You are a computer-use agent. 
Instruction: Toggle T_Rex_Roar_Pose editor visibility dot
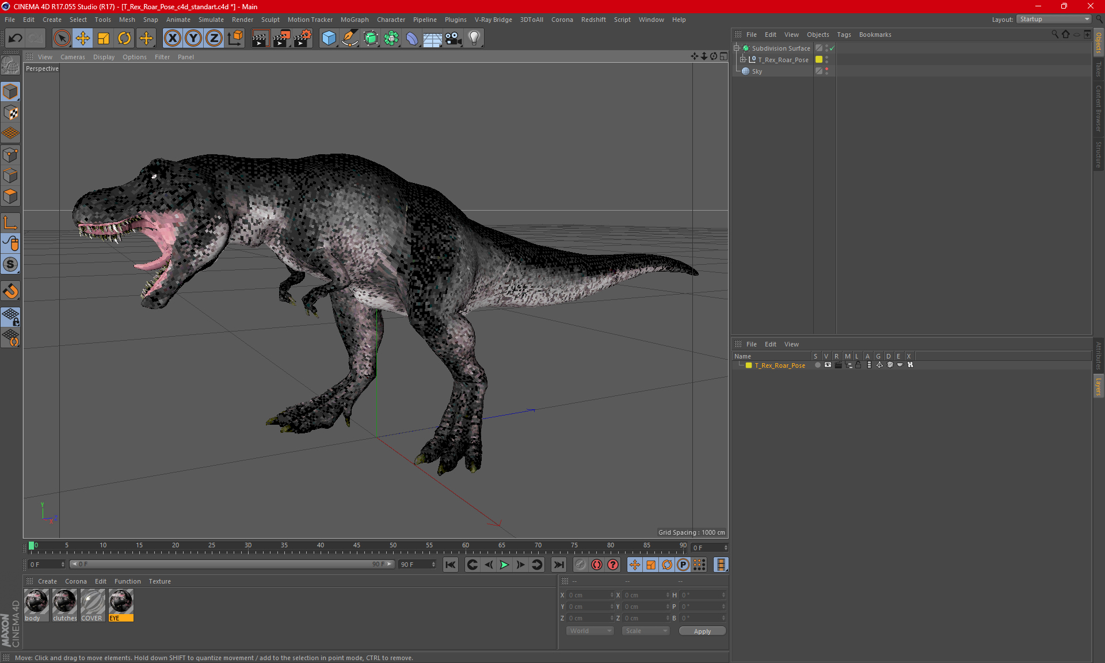point(827,58)
